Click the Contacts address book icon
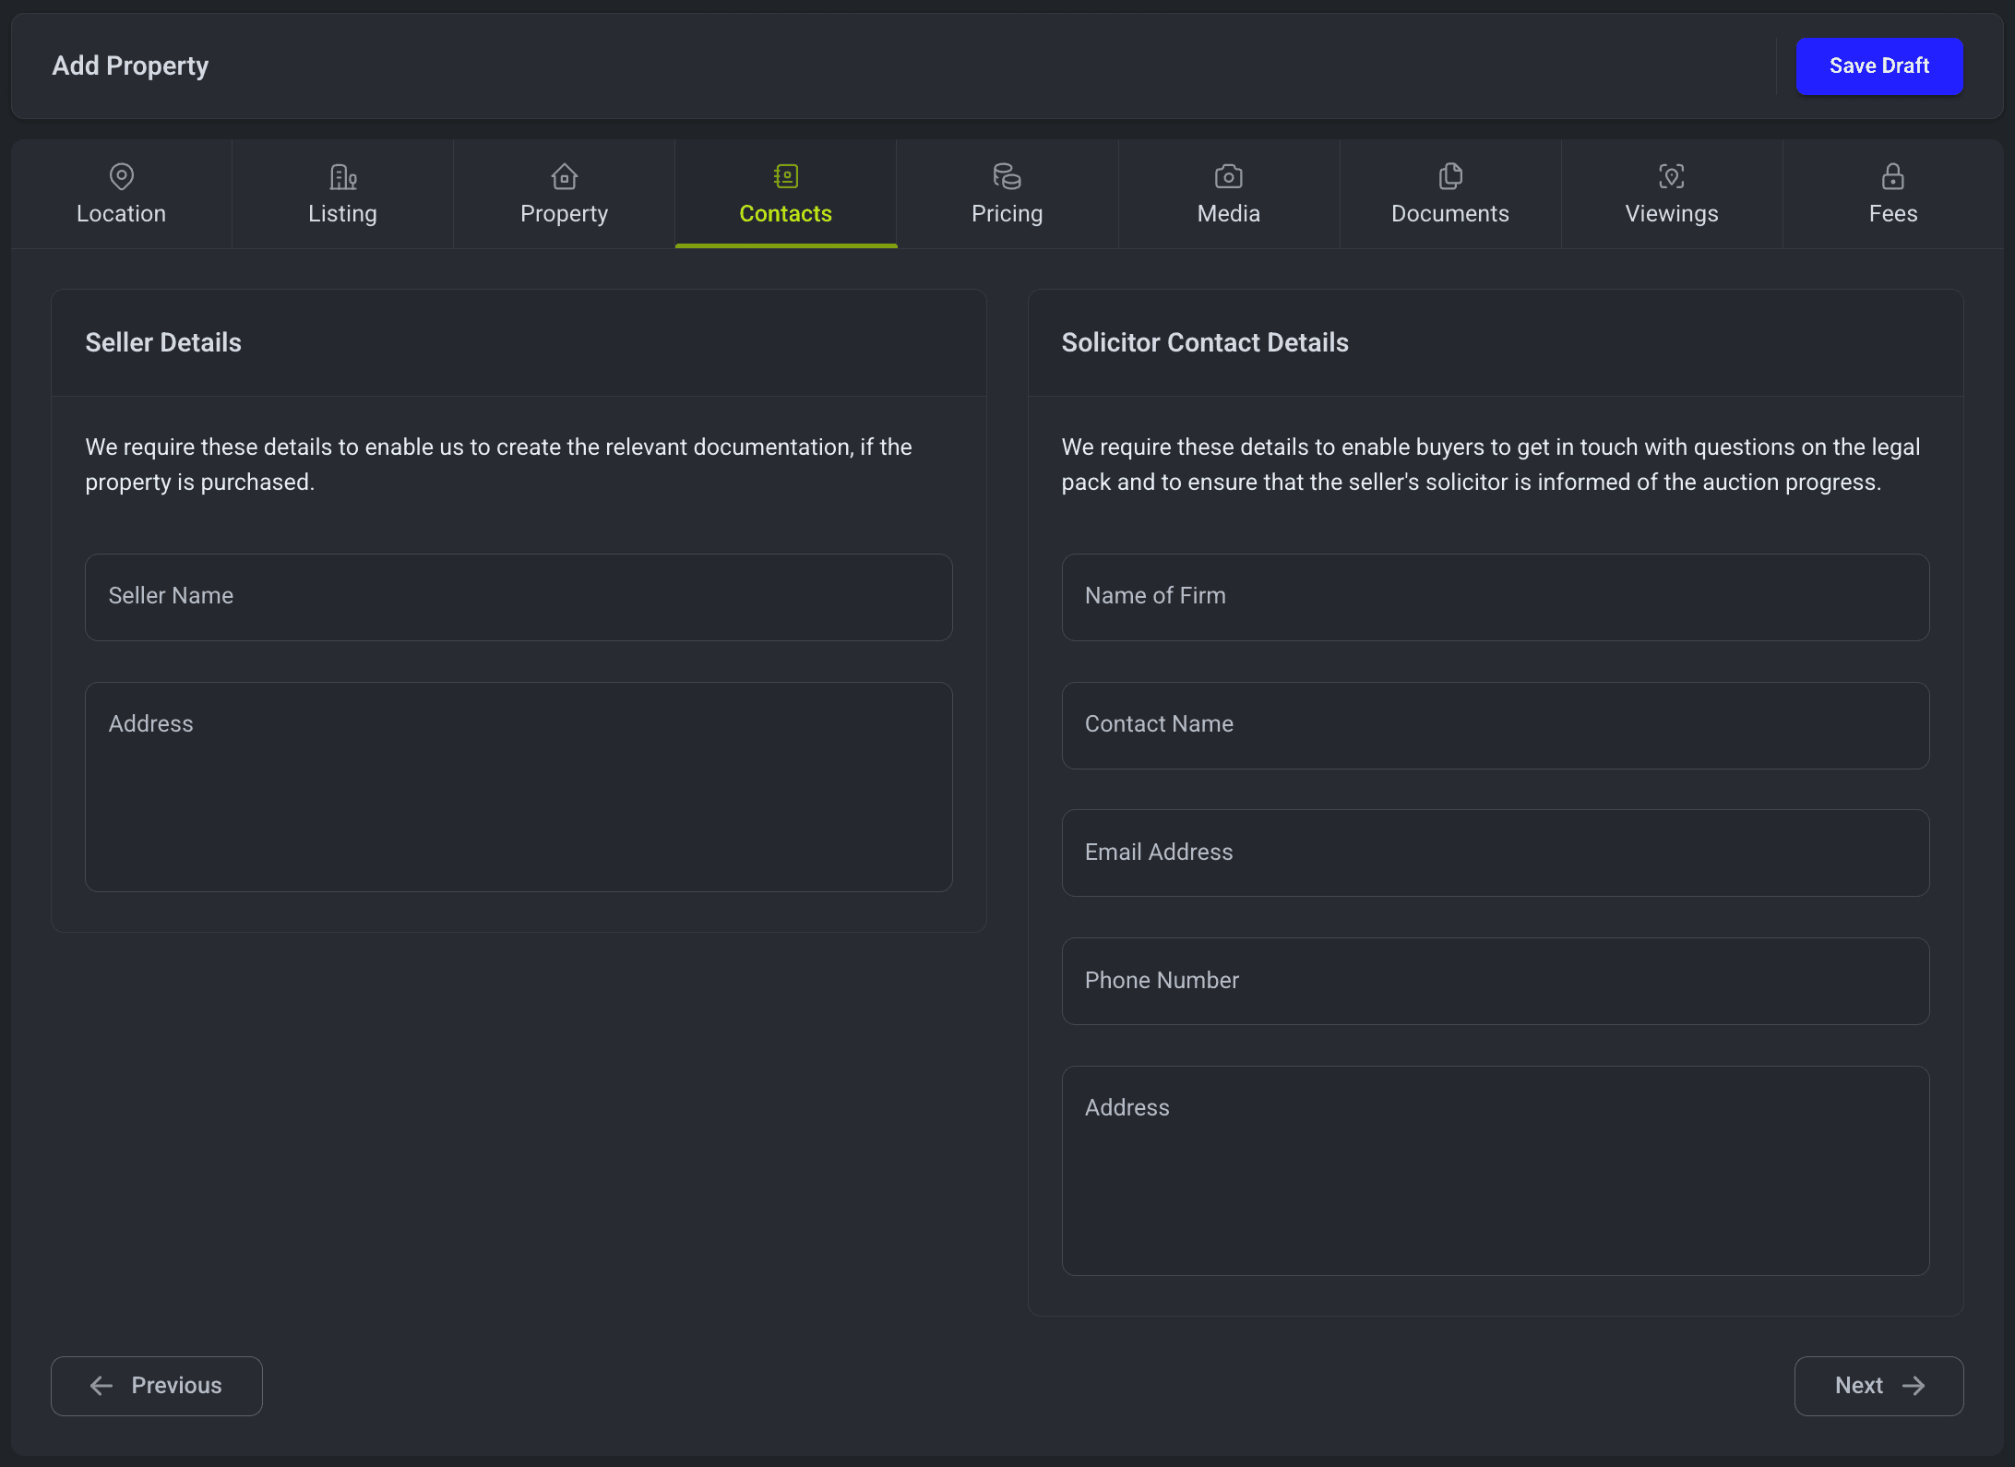The width and height of the screenshot is (2015, 1467). [x=785, y=175]
